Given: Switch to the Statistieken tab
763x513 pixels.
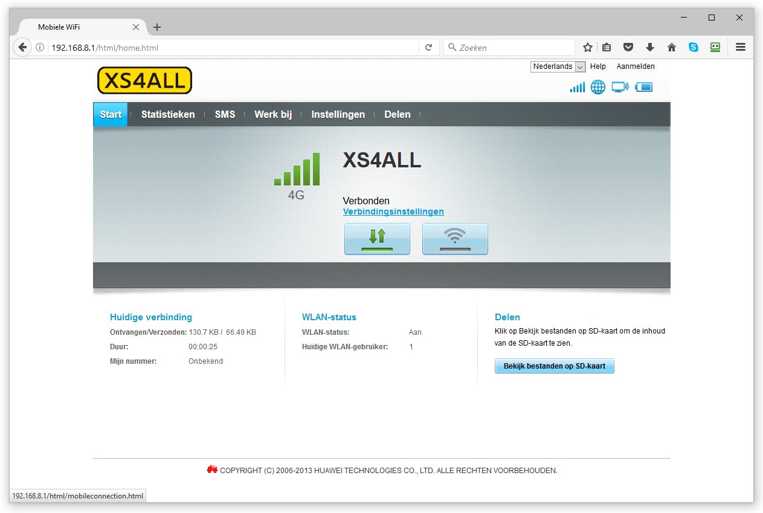Looking at the screenshot, I should point(167,114).
